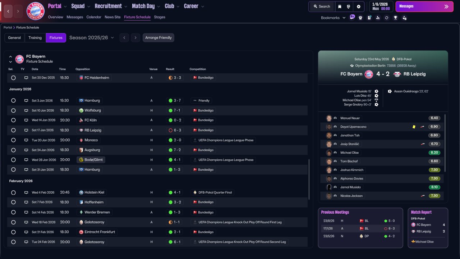Open the trophy icon in bookmarks bar
Screen dimensions: 460x259
coord(395,18)
